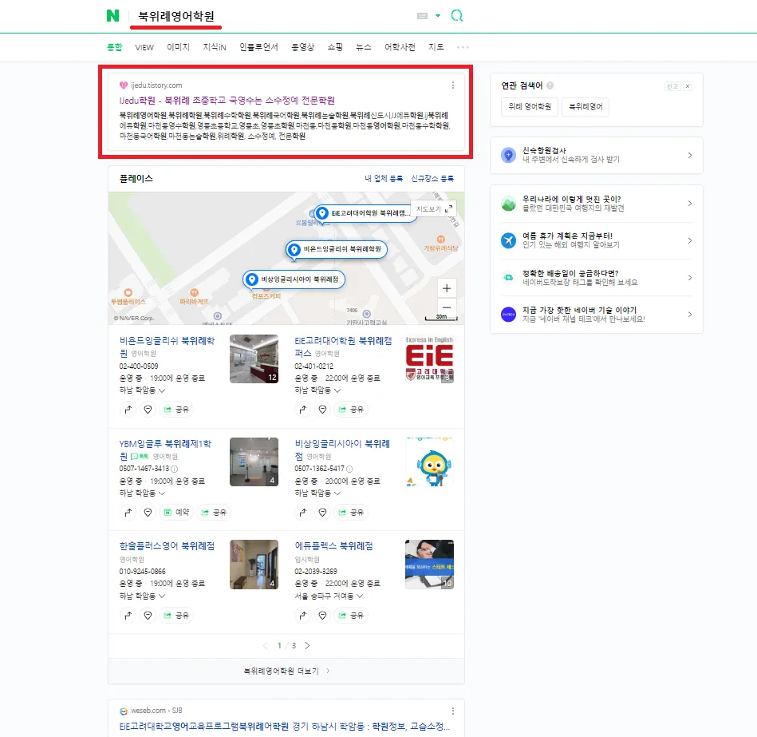This screenshot has width=757, height=737.
Task: Open more tabs via the ellipsis
Action: click(463, 47)
